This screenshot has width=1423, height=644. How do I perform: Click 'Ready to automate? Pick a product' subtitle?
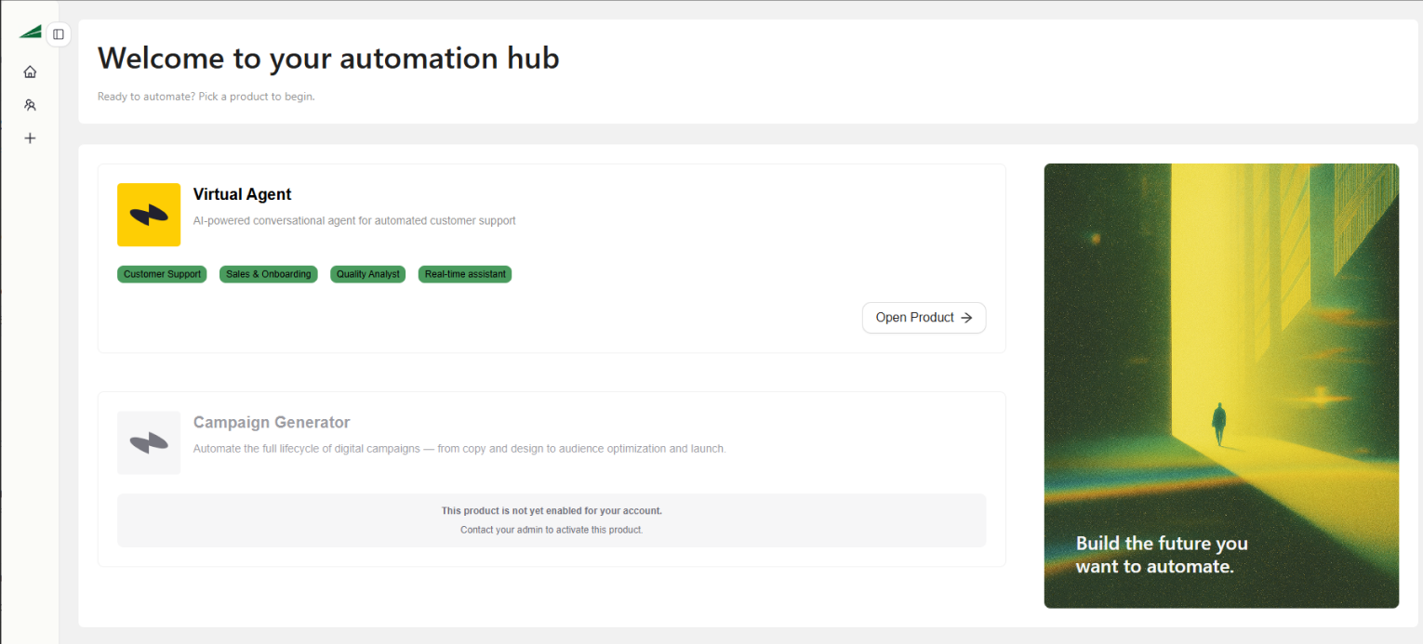[206, 96]
